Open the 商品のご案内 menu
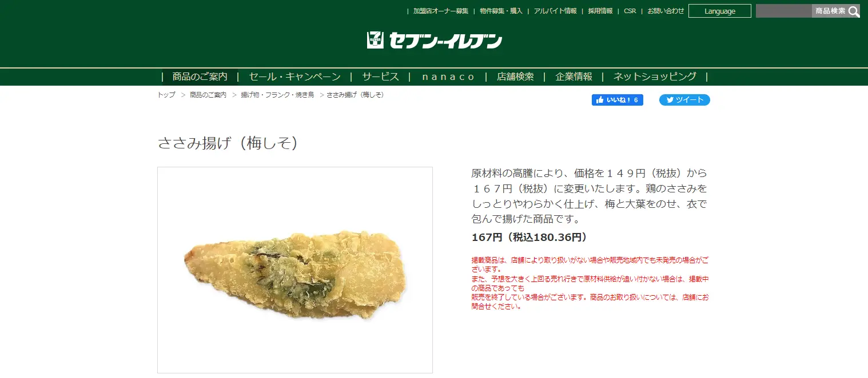 [200, 77]
